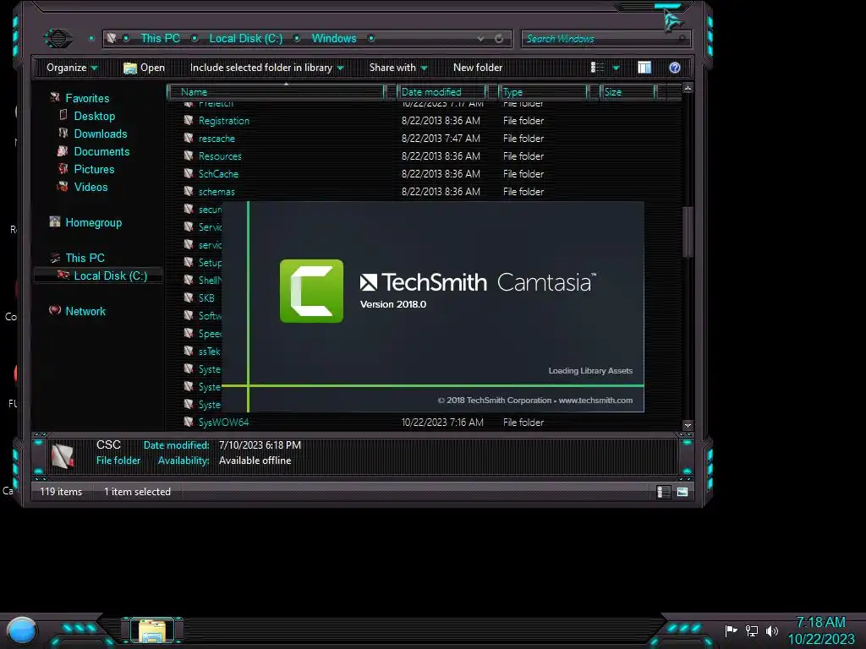Switch to large thumbnails view in status bar
The width and height of the screenshot is (866, 649).
tap(682, 492)
